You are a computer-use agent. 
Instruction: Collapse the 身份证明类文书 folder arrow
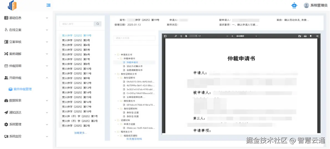pyautogui.click(x=115, y=74)
